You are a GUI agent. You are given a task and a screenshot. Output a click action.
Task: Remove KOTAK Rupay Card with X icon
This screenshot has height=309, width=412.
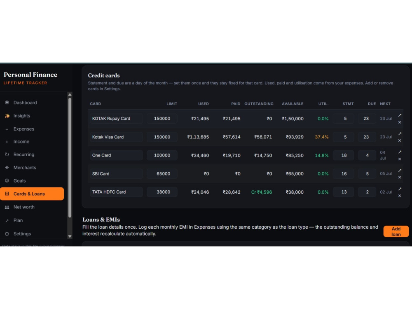(400, 122)
